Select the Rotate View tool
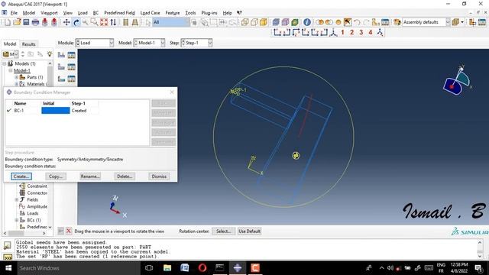This screenshot has width=489, height=275. tap(76, 22)
